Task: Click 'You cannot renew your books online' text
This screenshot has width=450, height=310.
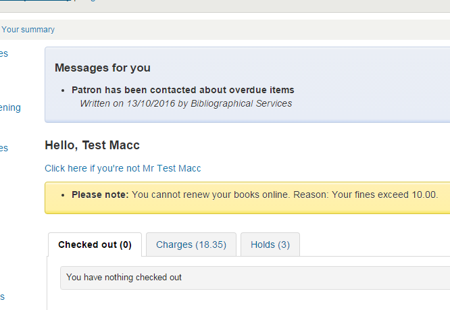Action: point(210,195)
